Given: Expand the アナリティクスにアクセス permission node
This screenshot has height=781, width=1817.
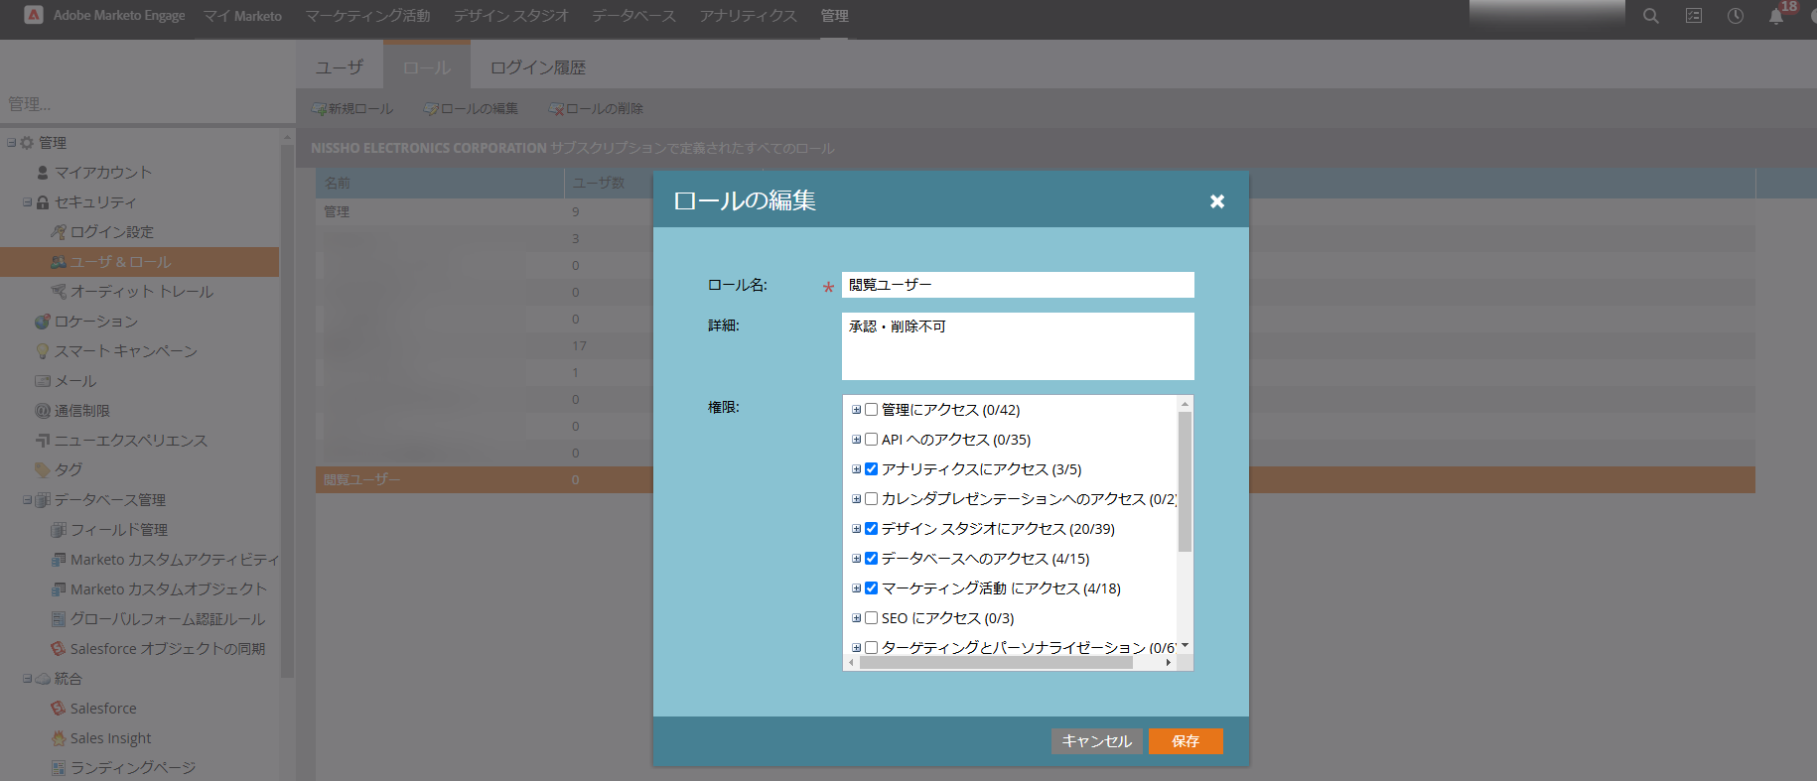Looking at the screenshot, I should pyautogui.click(x=856, y=469).
